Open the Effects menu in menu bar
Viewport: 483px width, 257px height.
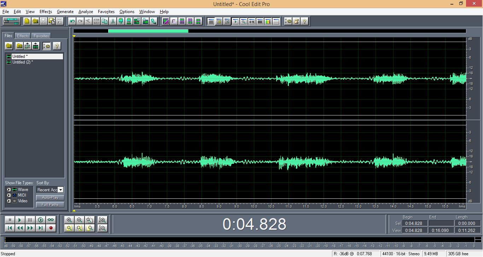[46, 12]
